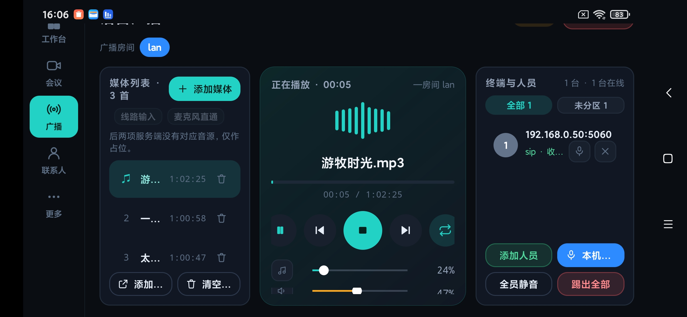This screenshot has width=687, height=317.
Task: Tap the Android recents menu lines
Action: [x=668, y=224]
